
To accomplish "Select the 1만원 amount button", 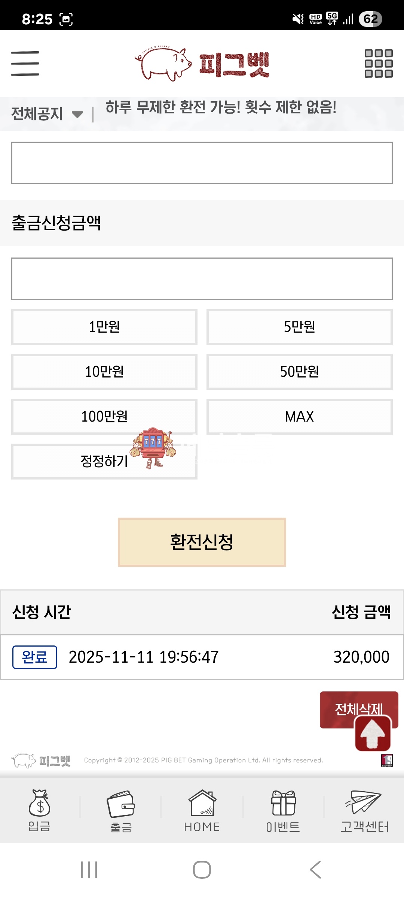I will point(104,327).
